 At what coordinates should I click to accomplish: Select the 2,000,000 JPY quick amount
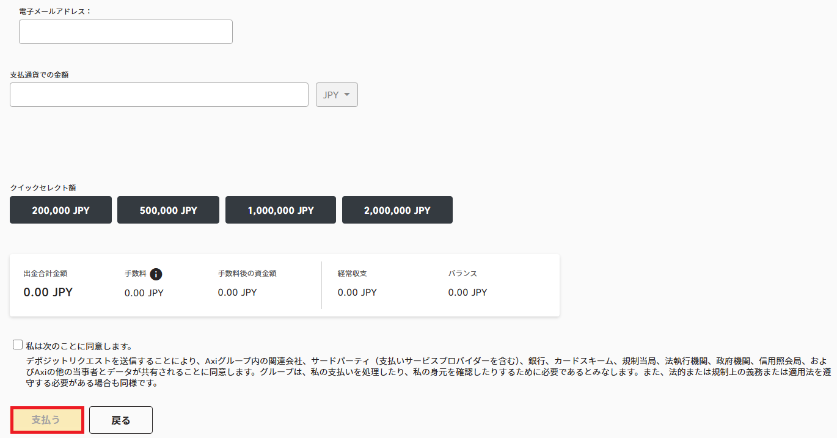click(x=397, y=210)
